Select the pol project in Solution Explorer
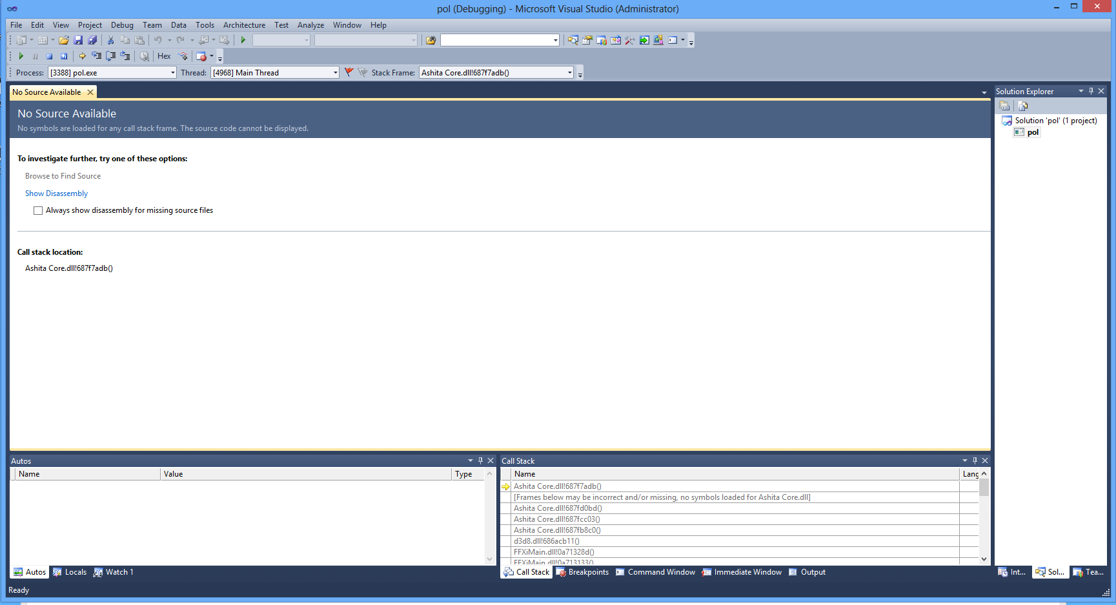The height and width of the screenshot is (605, 1116). click(1033, 132)
